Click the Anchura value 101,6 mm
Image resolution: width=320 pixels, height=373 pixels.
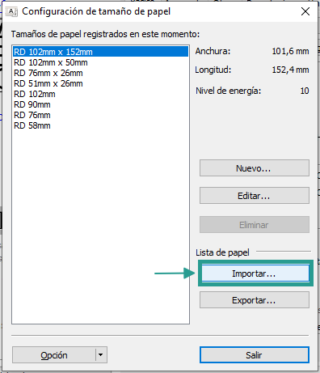[290, 51]
